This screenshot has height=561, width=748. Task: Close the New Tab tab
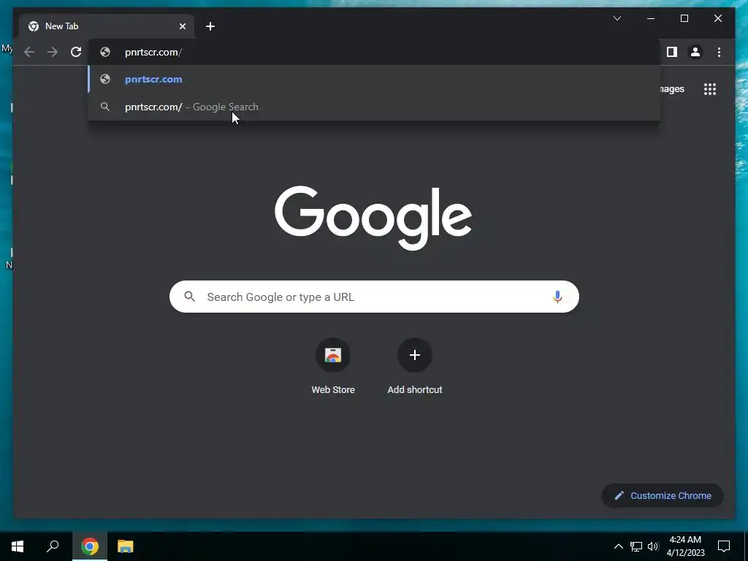(182, 26)
